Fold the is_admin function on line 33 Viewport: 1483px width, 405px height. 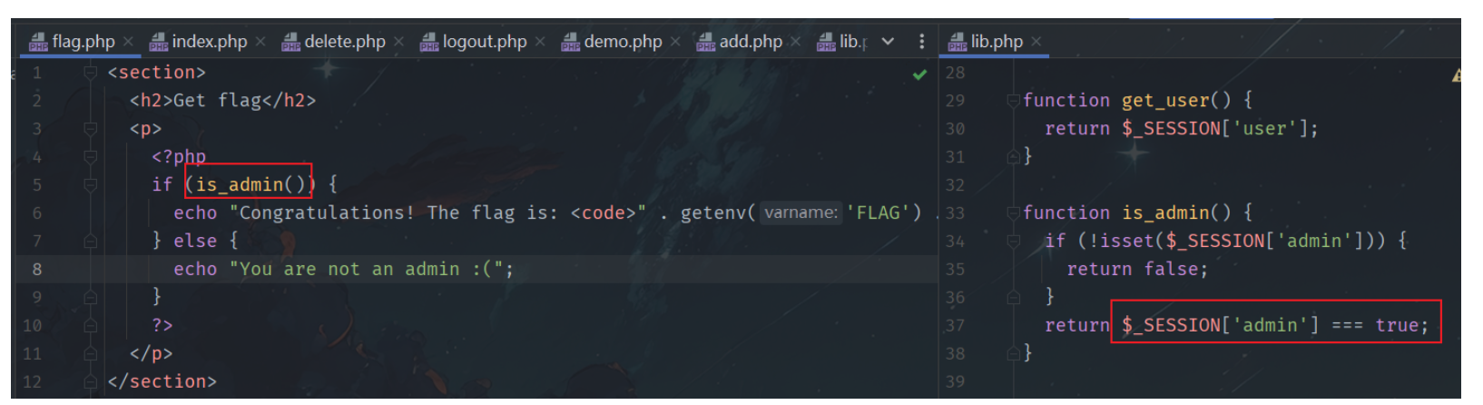click(1013, 213)
